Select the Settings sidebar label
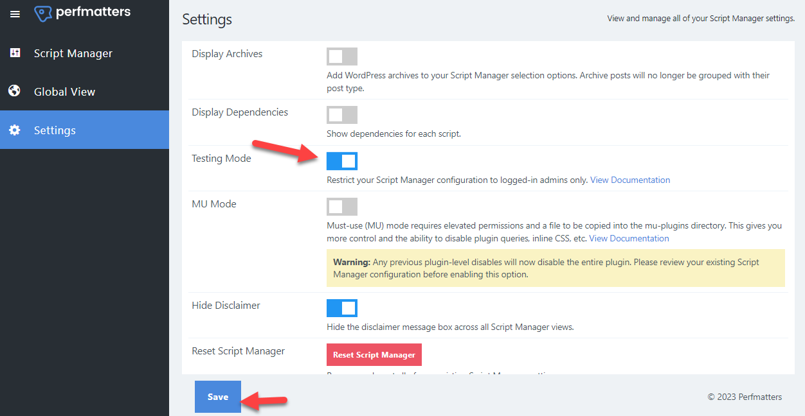The height and width of the screenshot is (416, 805). [x=55, y=130]
